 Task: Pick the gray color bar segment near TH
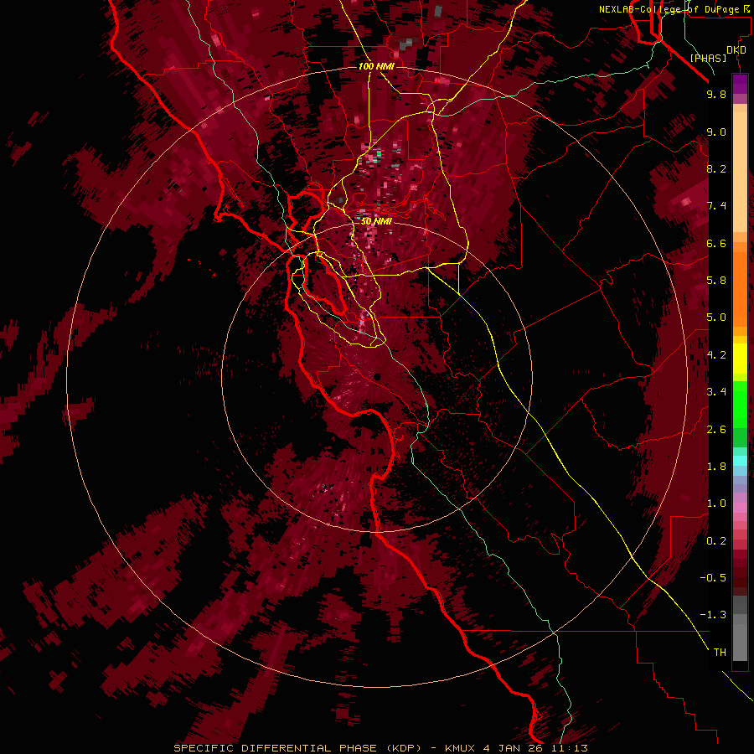740,642
